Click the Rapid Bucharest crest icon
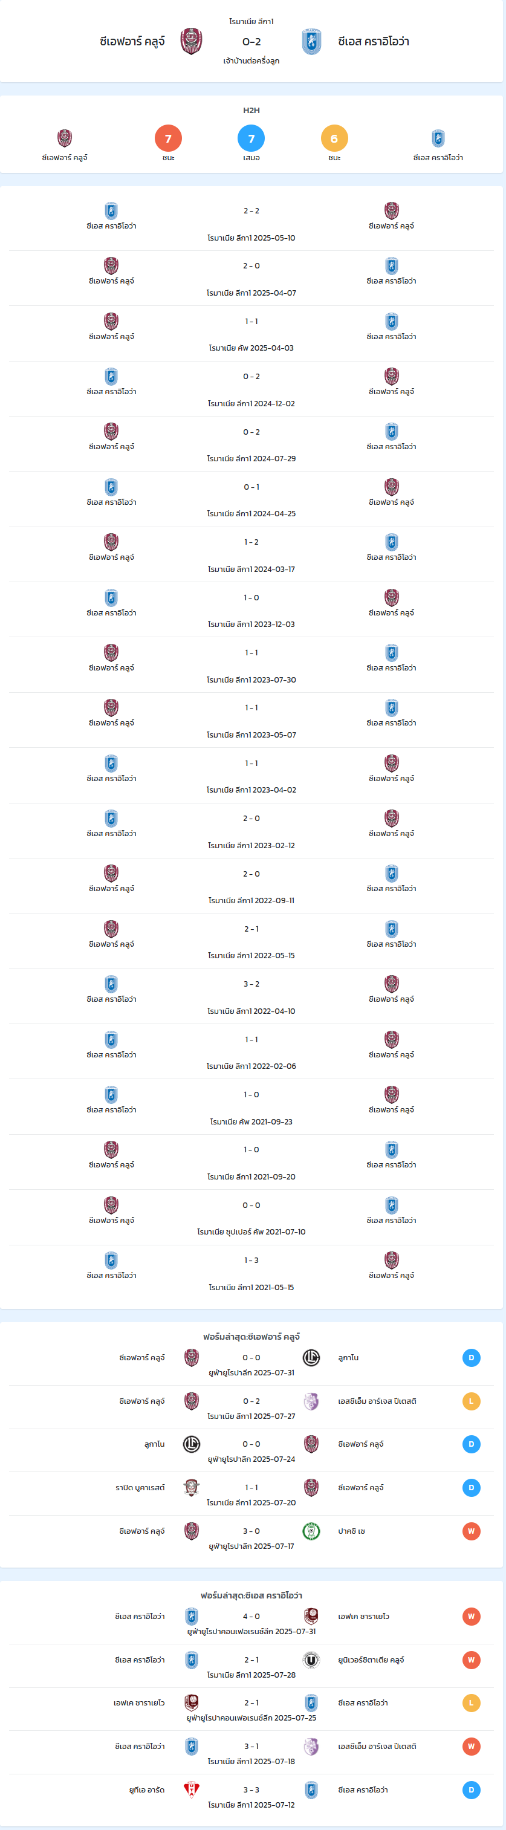Image resolution: width=506 pixels, height=1830 pixels. (191, 1488)
